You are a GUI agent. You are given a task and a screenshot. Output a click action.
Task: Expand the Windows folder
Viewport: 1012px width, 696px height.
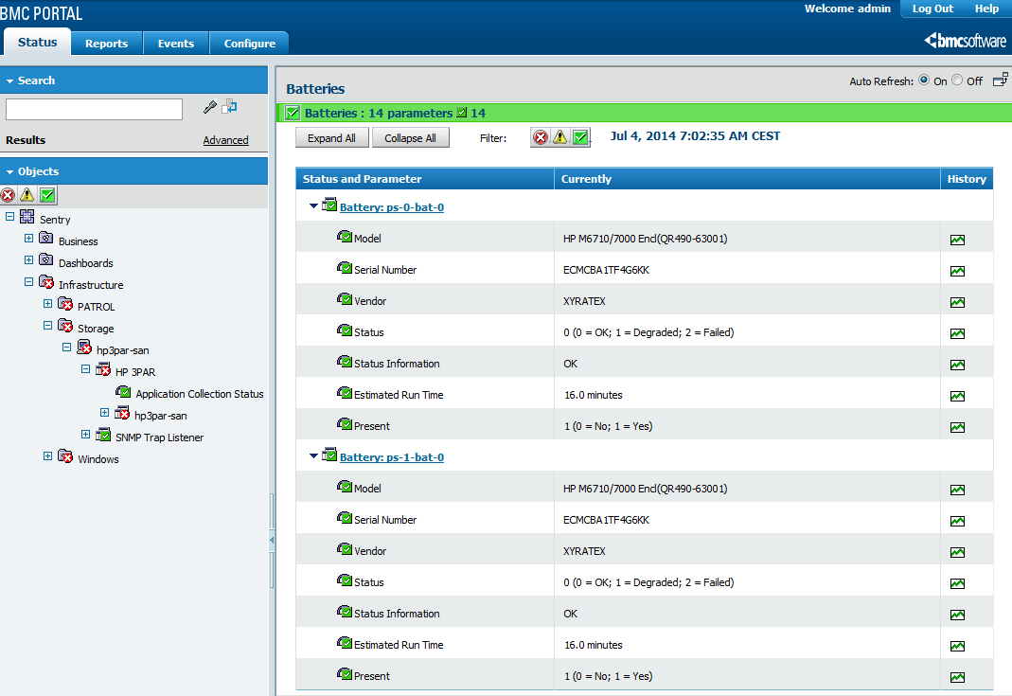(47, 455)
